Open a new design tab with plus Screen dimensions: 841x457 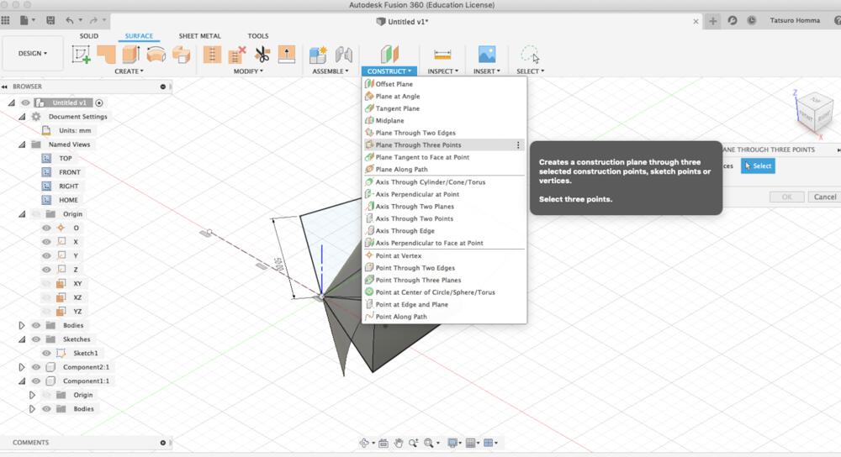click(713, 21)
